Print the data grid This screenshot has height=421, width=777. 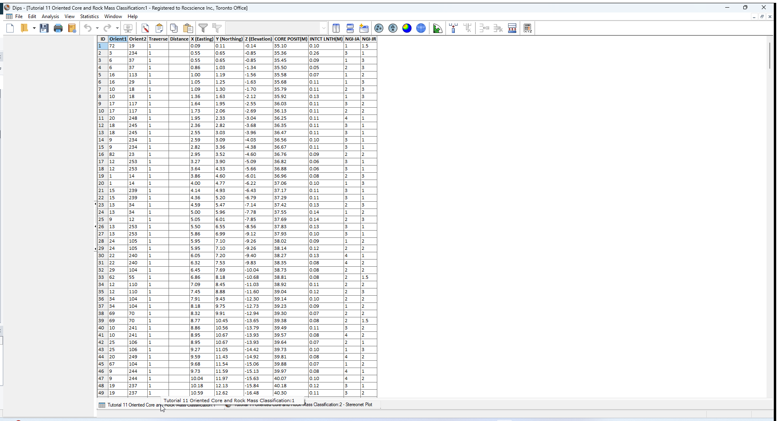click(x=58, y=28)
